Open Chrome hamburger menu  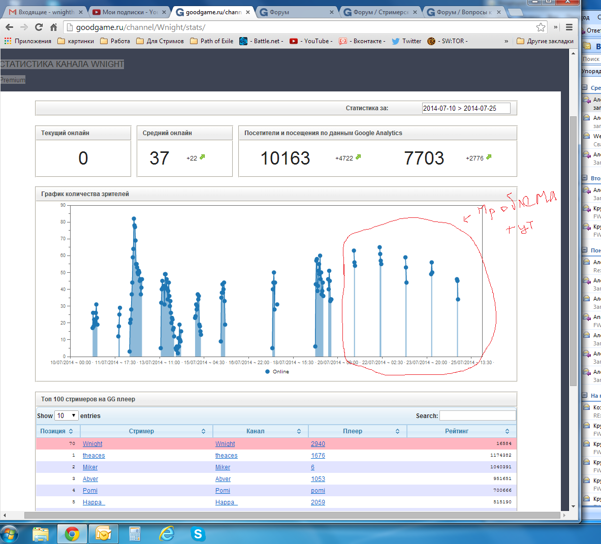pyautogui.click(x=569, y=27)
